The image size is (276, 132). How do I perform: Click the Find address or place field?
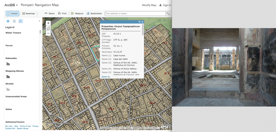point(135,13)
